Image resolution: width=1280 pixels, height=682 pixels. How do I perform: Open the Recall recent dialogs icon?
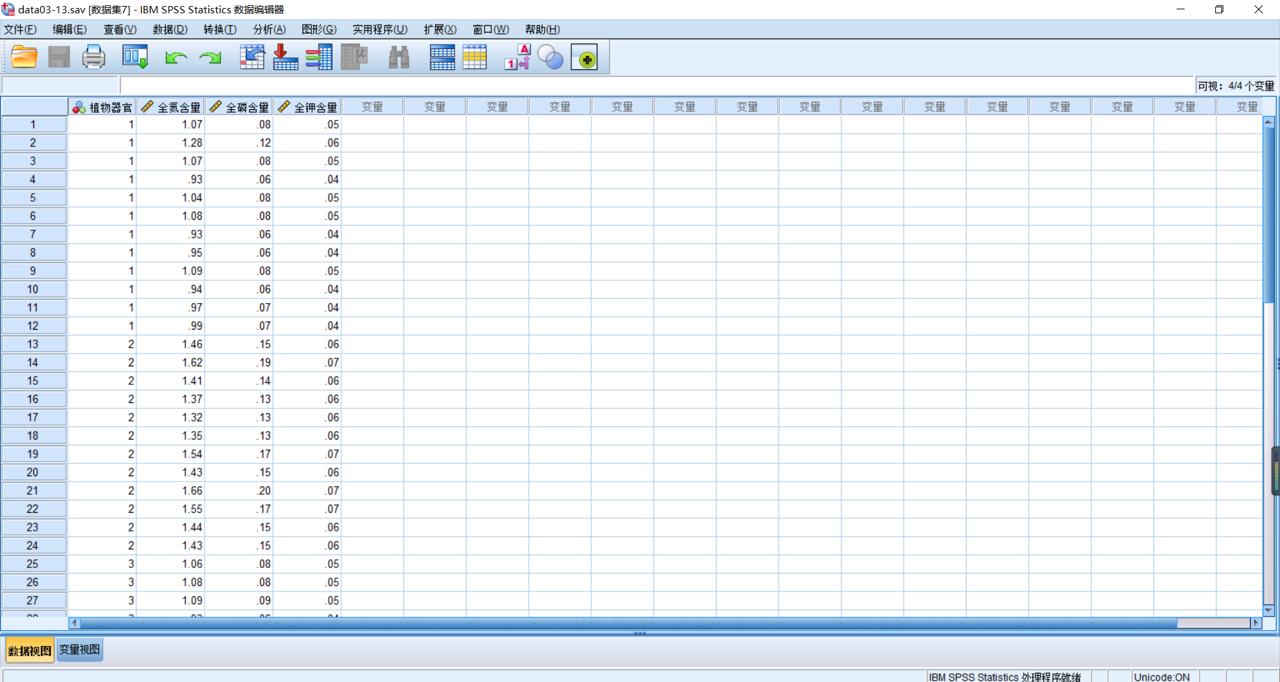click(135, 57)
